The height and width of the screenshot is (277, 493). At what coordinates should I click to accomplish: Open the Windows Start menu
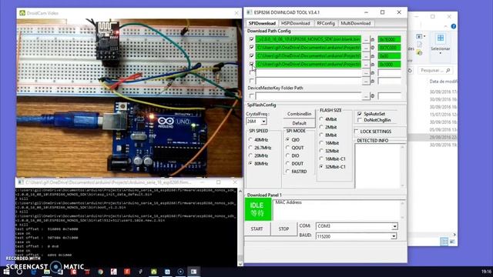[6, 272]
